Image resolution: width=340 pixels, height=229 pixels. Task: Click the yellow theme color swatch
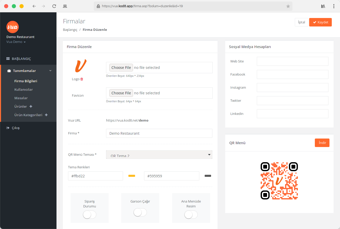(x=132, y=176)
